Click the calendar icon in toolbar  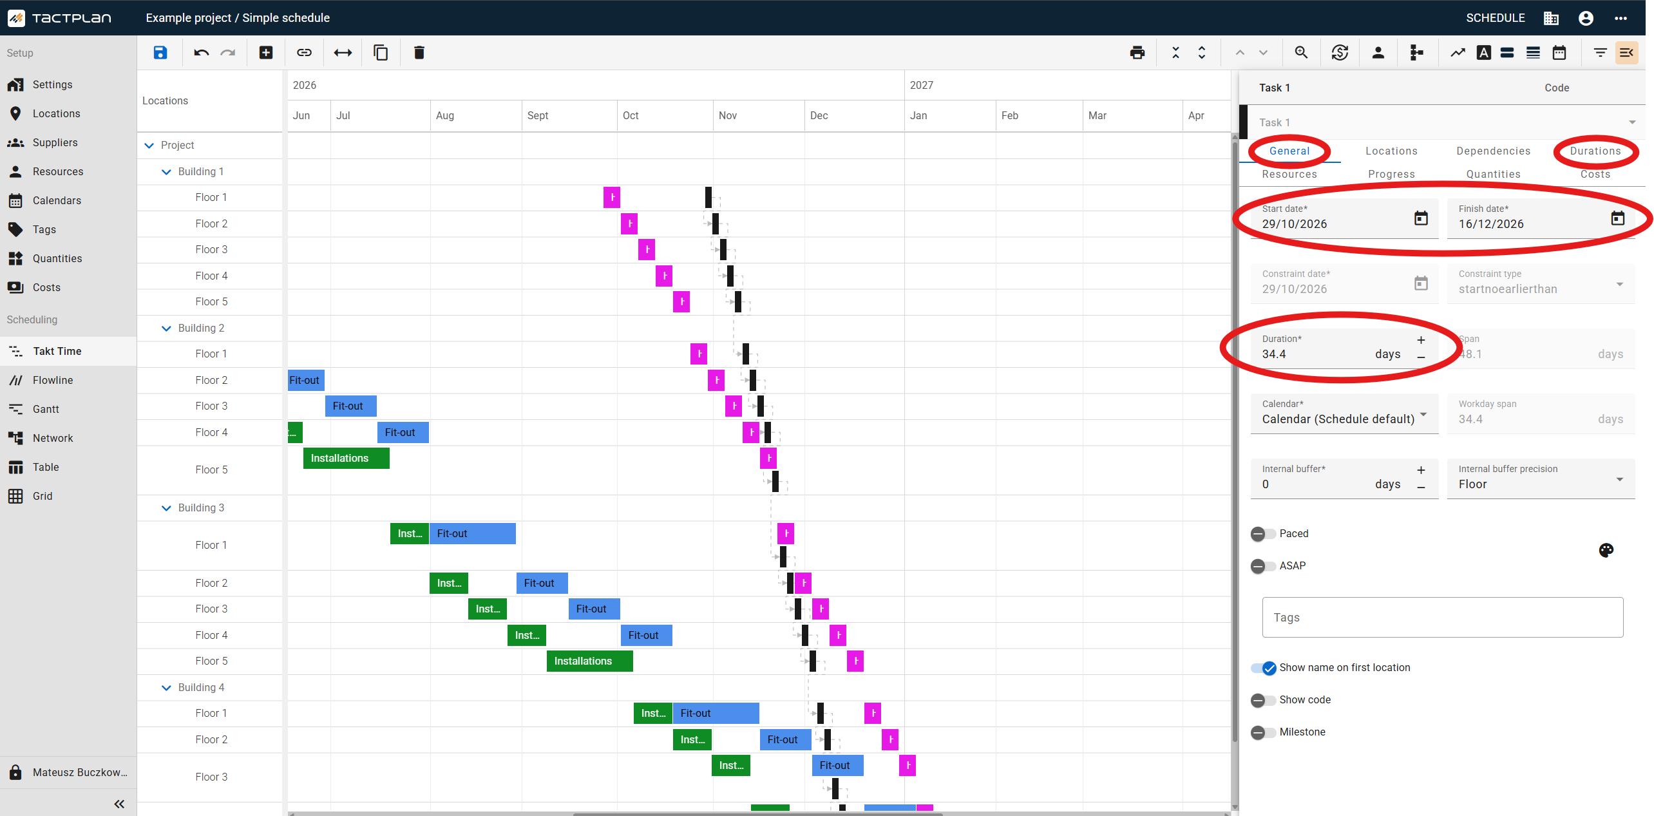click(1559, 53)
